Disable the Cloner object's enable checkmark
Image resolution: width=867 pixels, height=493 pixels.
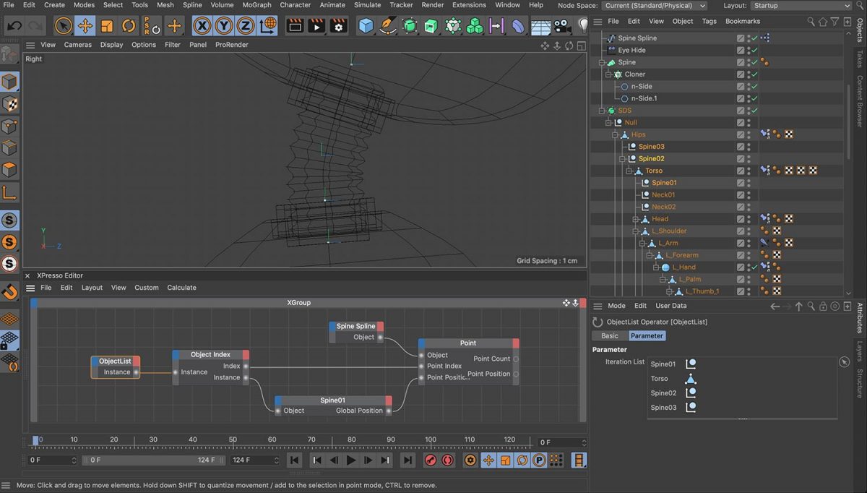click(754, 74)
